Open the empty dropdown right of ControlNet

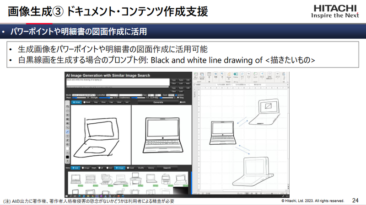[131, 95]
